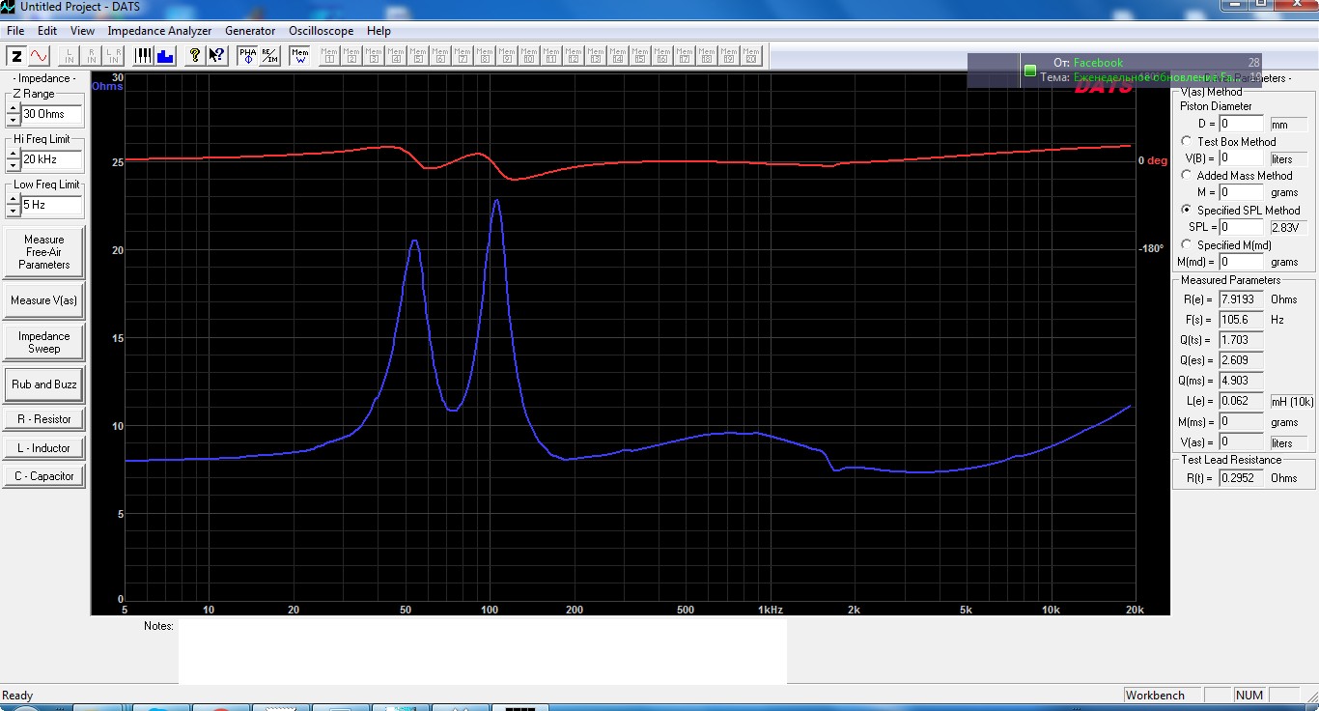The height and width of the screenshot is (711, 1319).
Task: Open help with the yellow question mark
Action: coord(195,56)
